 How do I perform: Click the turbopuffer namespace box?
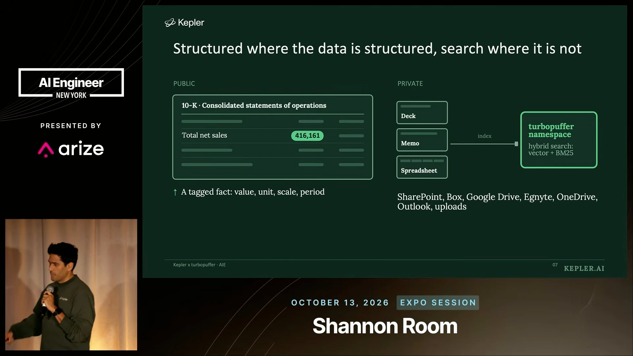[559, 140]
